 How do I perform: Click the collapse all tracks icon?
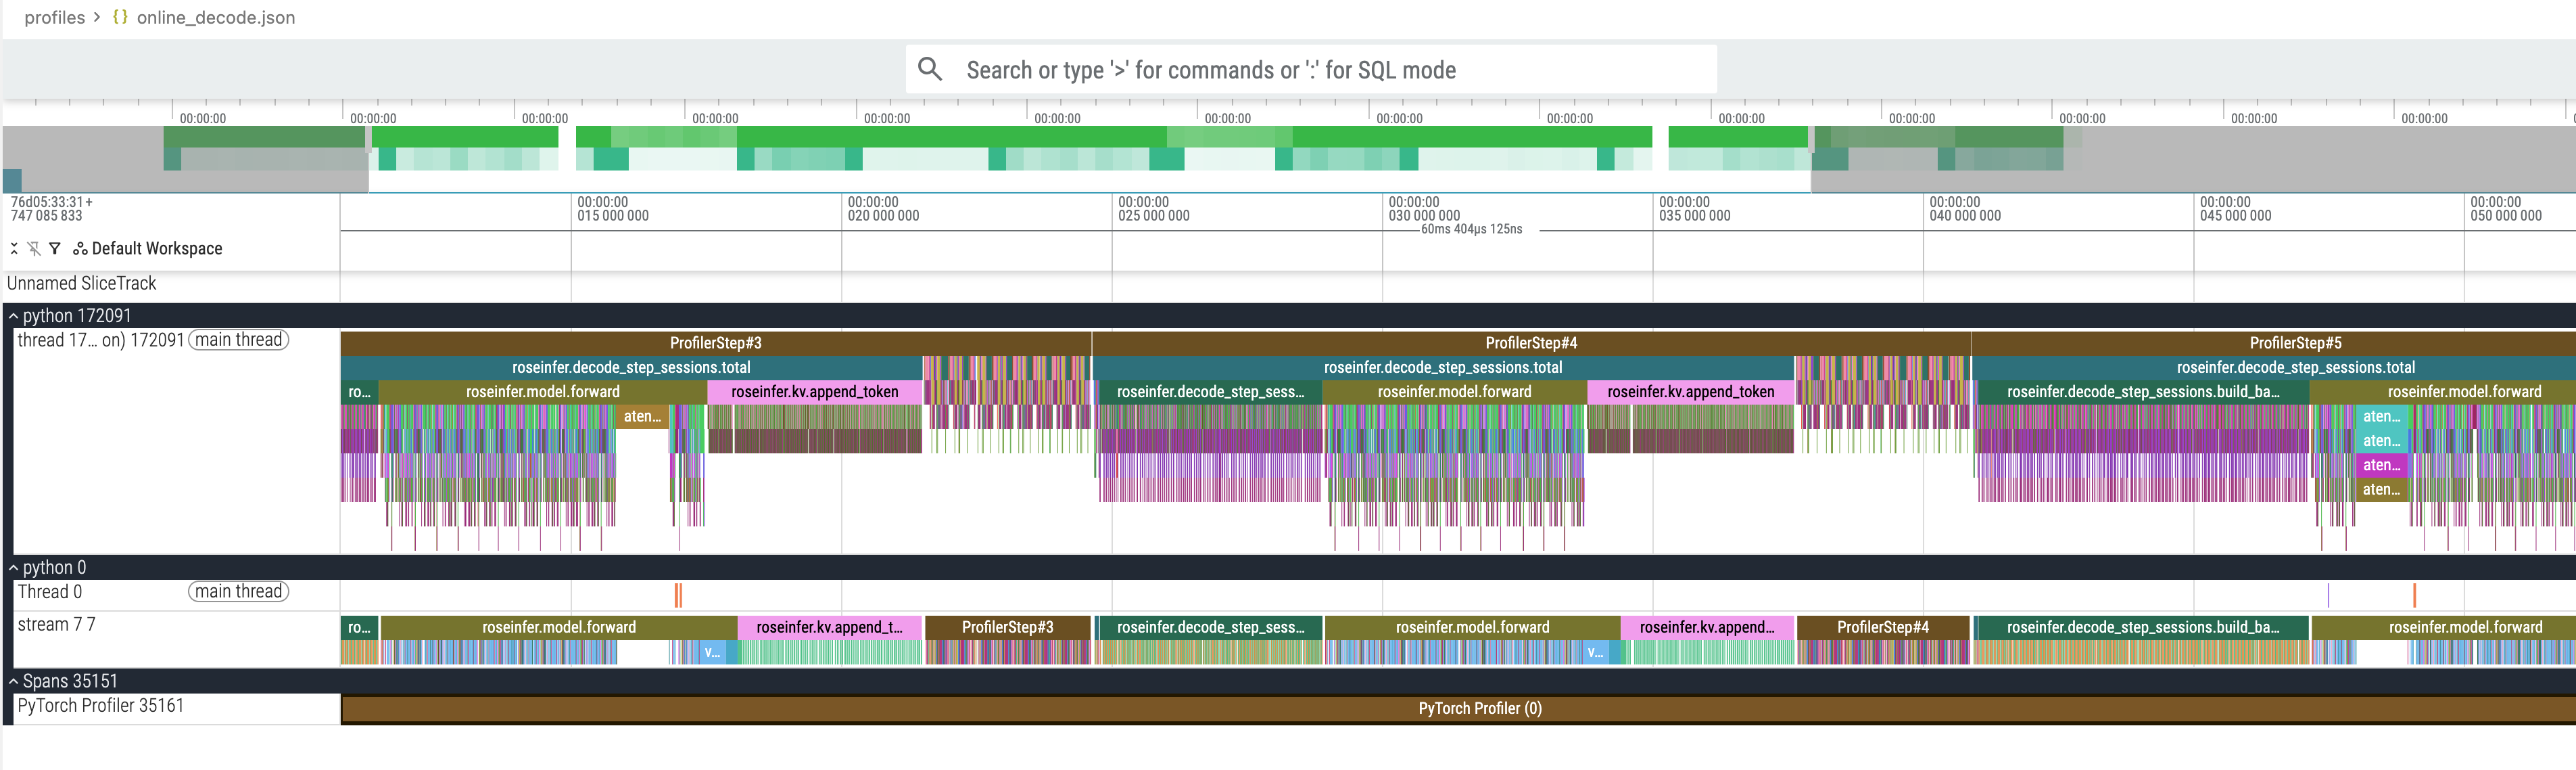tap(14, 248)
